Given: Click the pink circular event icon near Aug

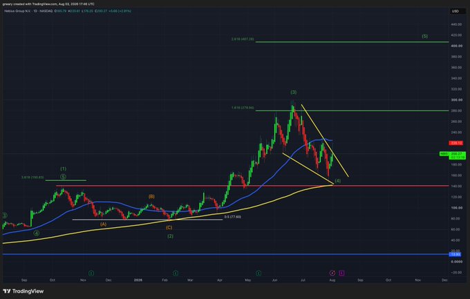Looking at the screenshot, I should (x=332, y=273).
